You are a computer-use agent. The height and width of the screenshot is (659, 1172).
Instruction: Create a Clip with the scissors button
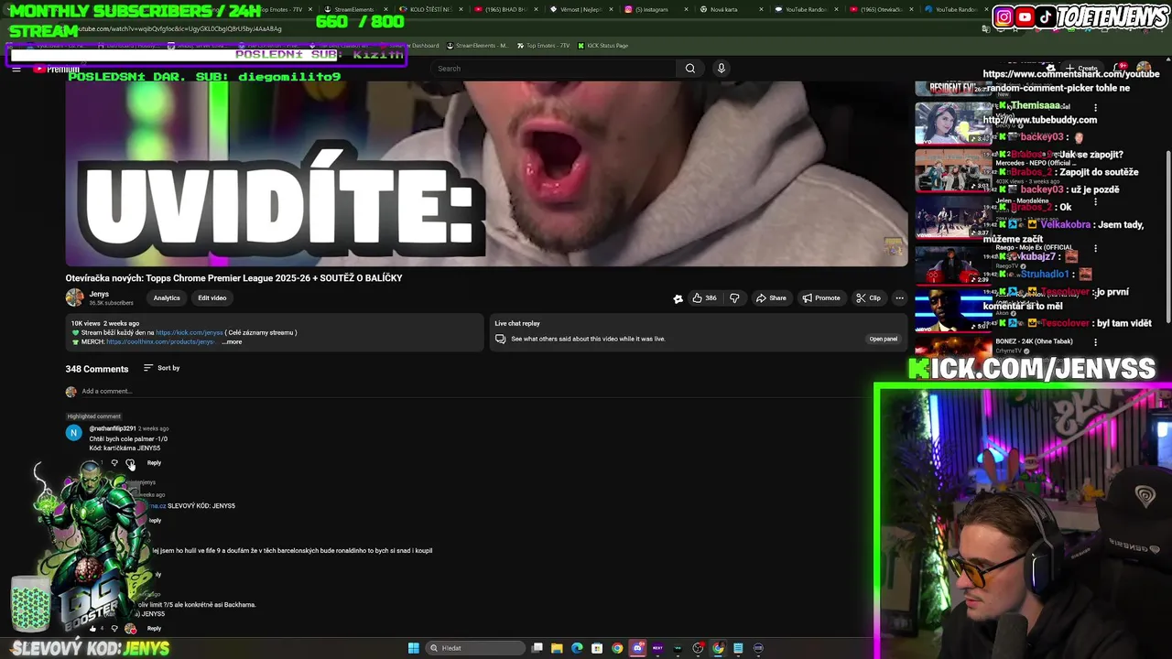[x=868, y=297]
